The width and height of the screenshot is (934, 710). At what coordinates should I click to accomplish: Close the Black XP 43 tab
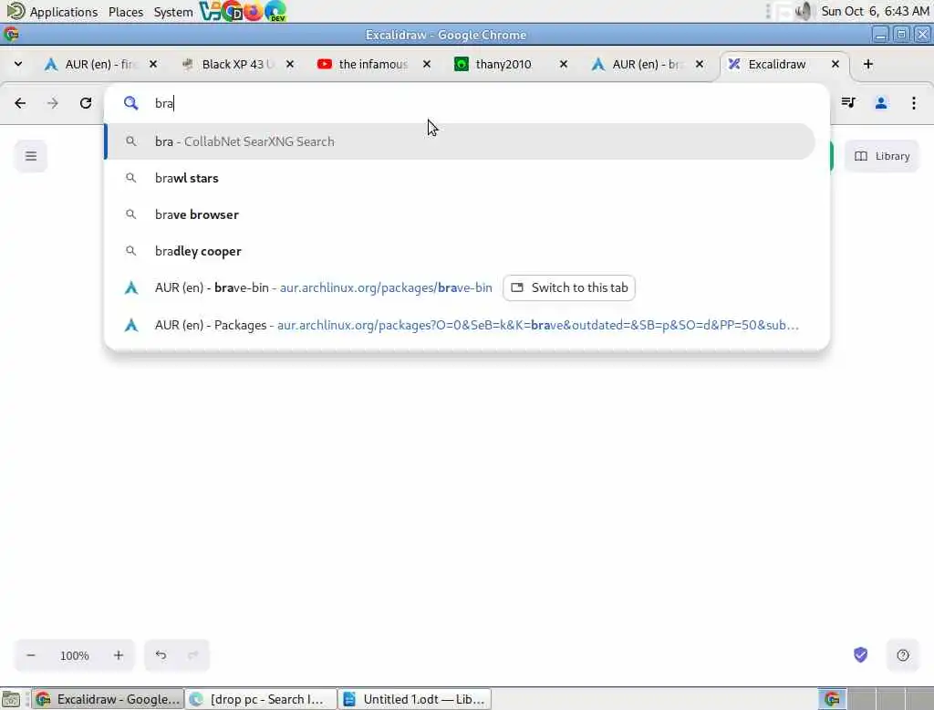click(289, 64)
